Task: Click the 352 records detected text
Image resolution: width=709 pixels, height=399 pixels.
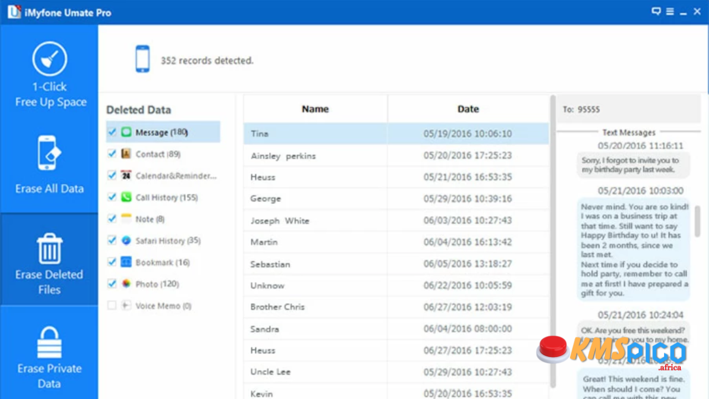Action: coord(207,60)
